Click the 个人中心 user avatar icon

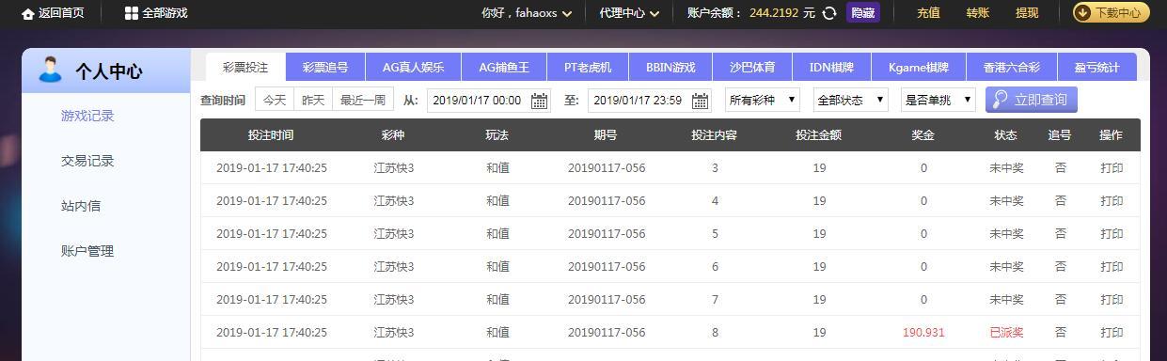50,70
